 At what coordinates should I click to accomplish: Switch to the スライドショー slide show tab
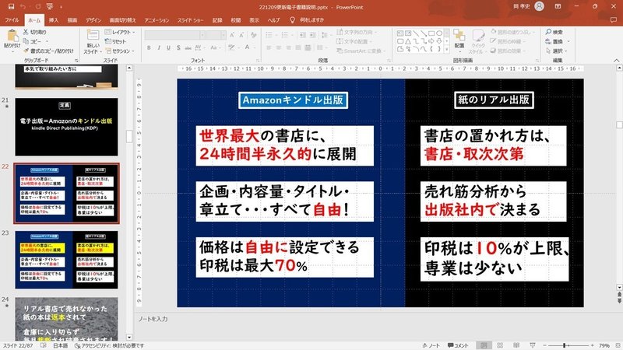pyautogui.click(x=190, y=20)
